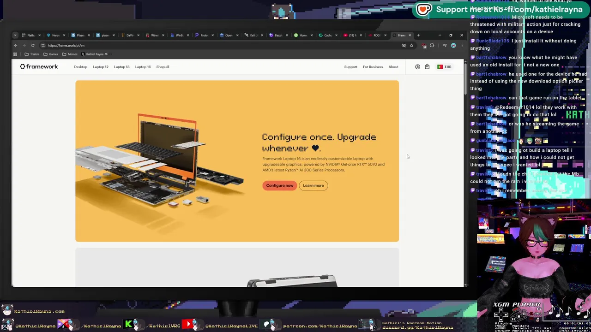Viewport: 591px width, 332px height.
Task: Open the Shop all nav item
Action: tap(163, 67)
